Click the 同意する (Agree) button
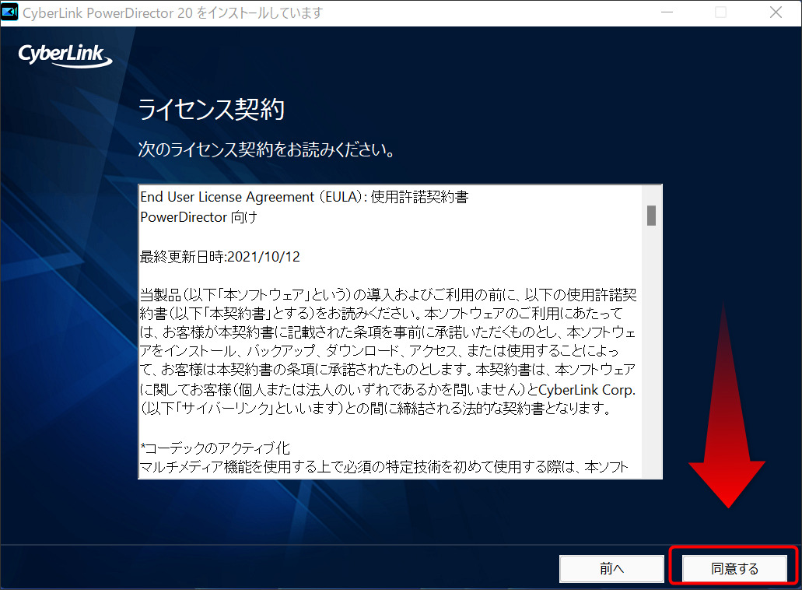 point(734,568)
